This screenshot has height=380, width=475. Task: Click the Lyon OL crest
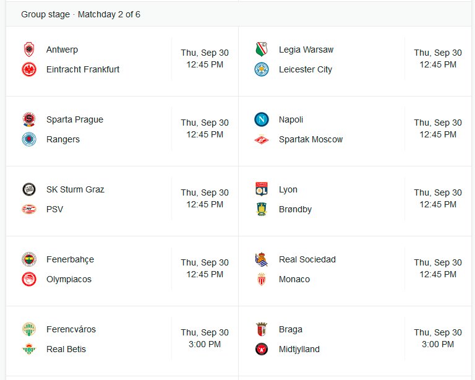point(262,189)
